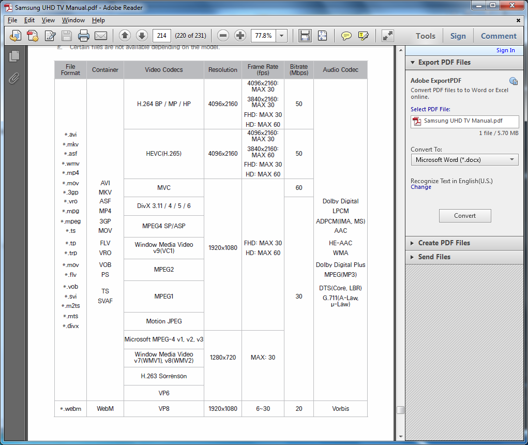Expand the Create PDF Files section
The height and width of the screenshot is (445, 528).
(x=444, y=243)
